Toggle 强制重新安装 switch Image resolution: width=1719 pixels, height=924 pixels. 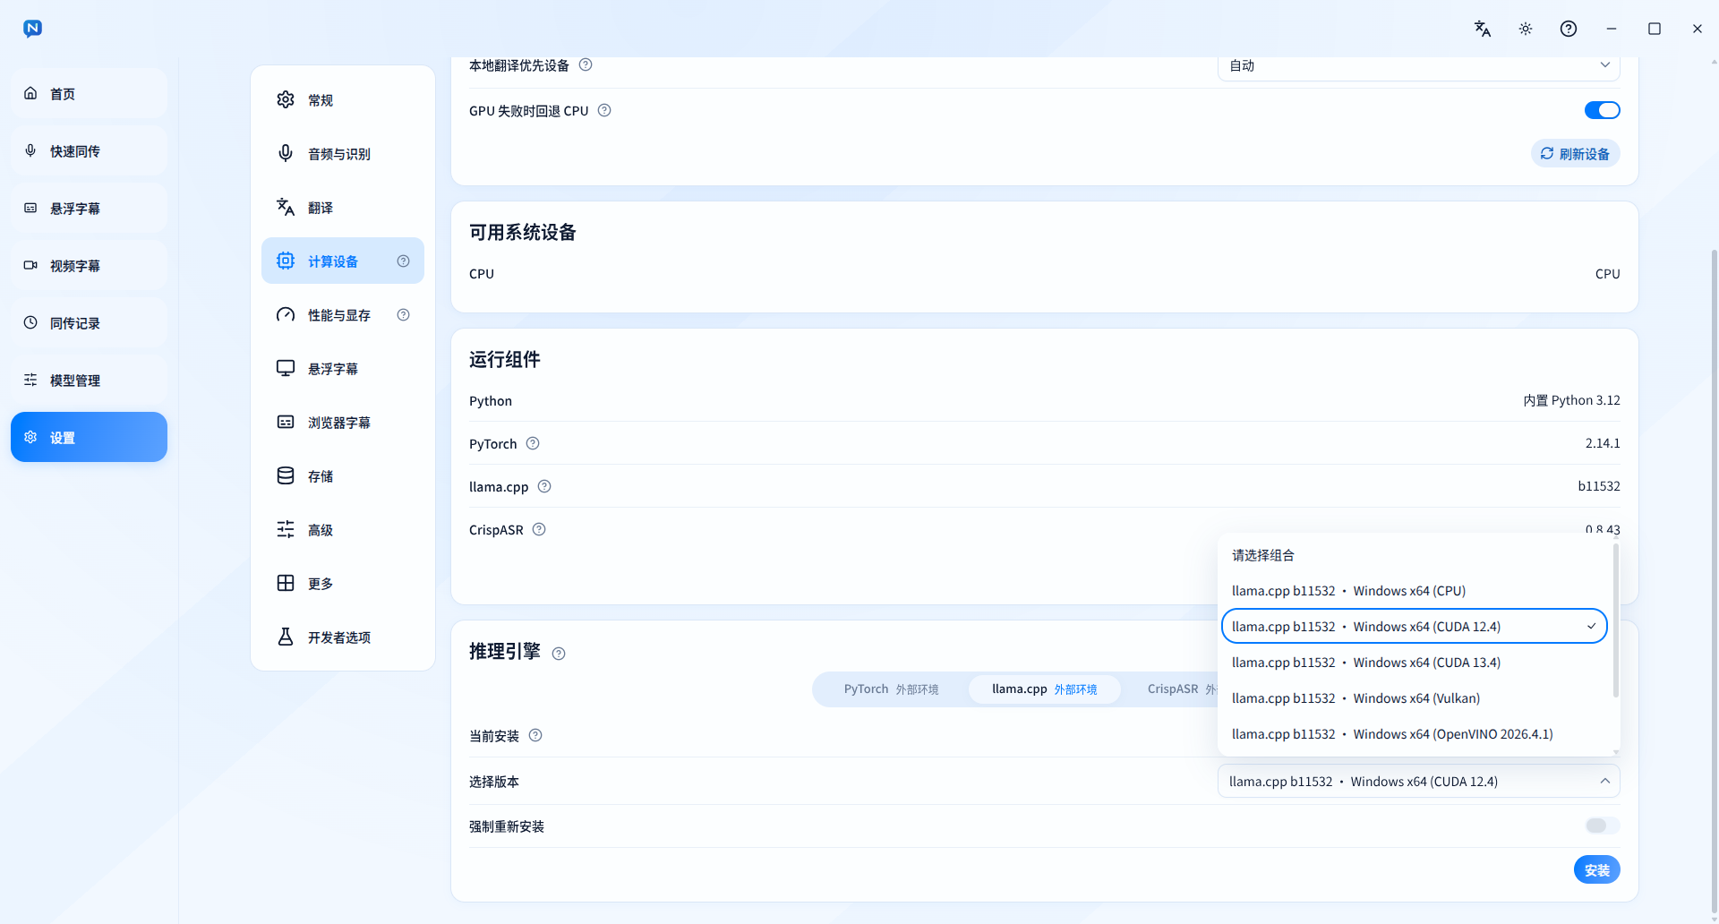(1602, 826)
